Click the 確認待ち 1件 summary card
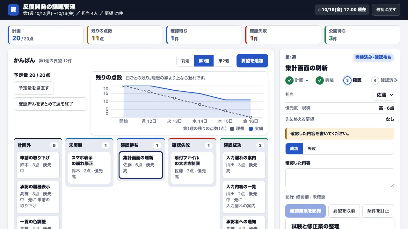The height and width of the screenshot is (229, 408). click(204, 35)
